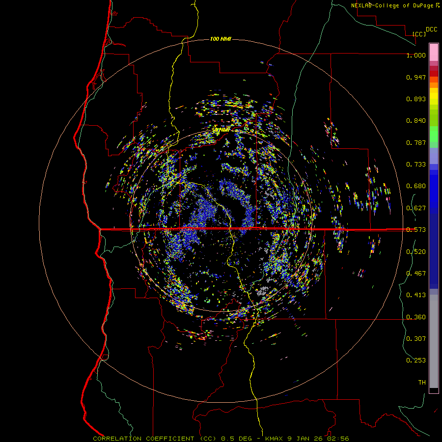
Task: Click the [CC] units label
Action: (419, 34)
